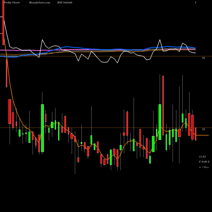Click the 11.81 last price value
This screenshot has height=212, width=212.
[x=202, y=157]
